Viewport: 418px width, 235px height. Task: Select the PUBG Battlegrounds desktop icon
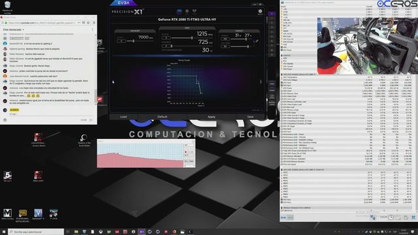[x=23, y=215]
